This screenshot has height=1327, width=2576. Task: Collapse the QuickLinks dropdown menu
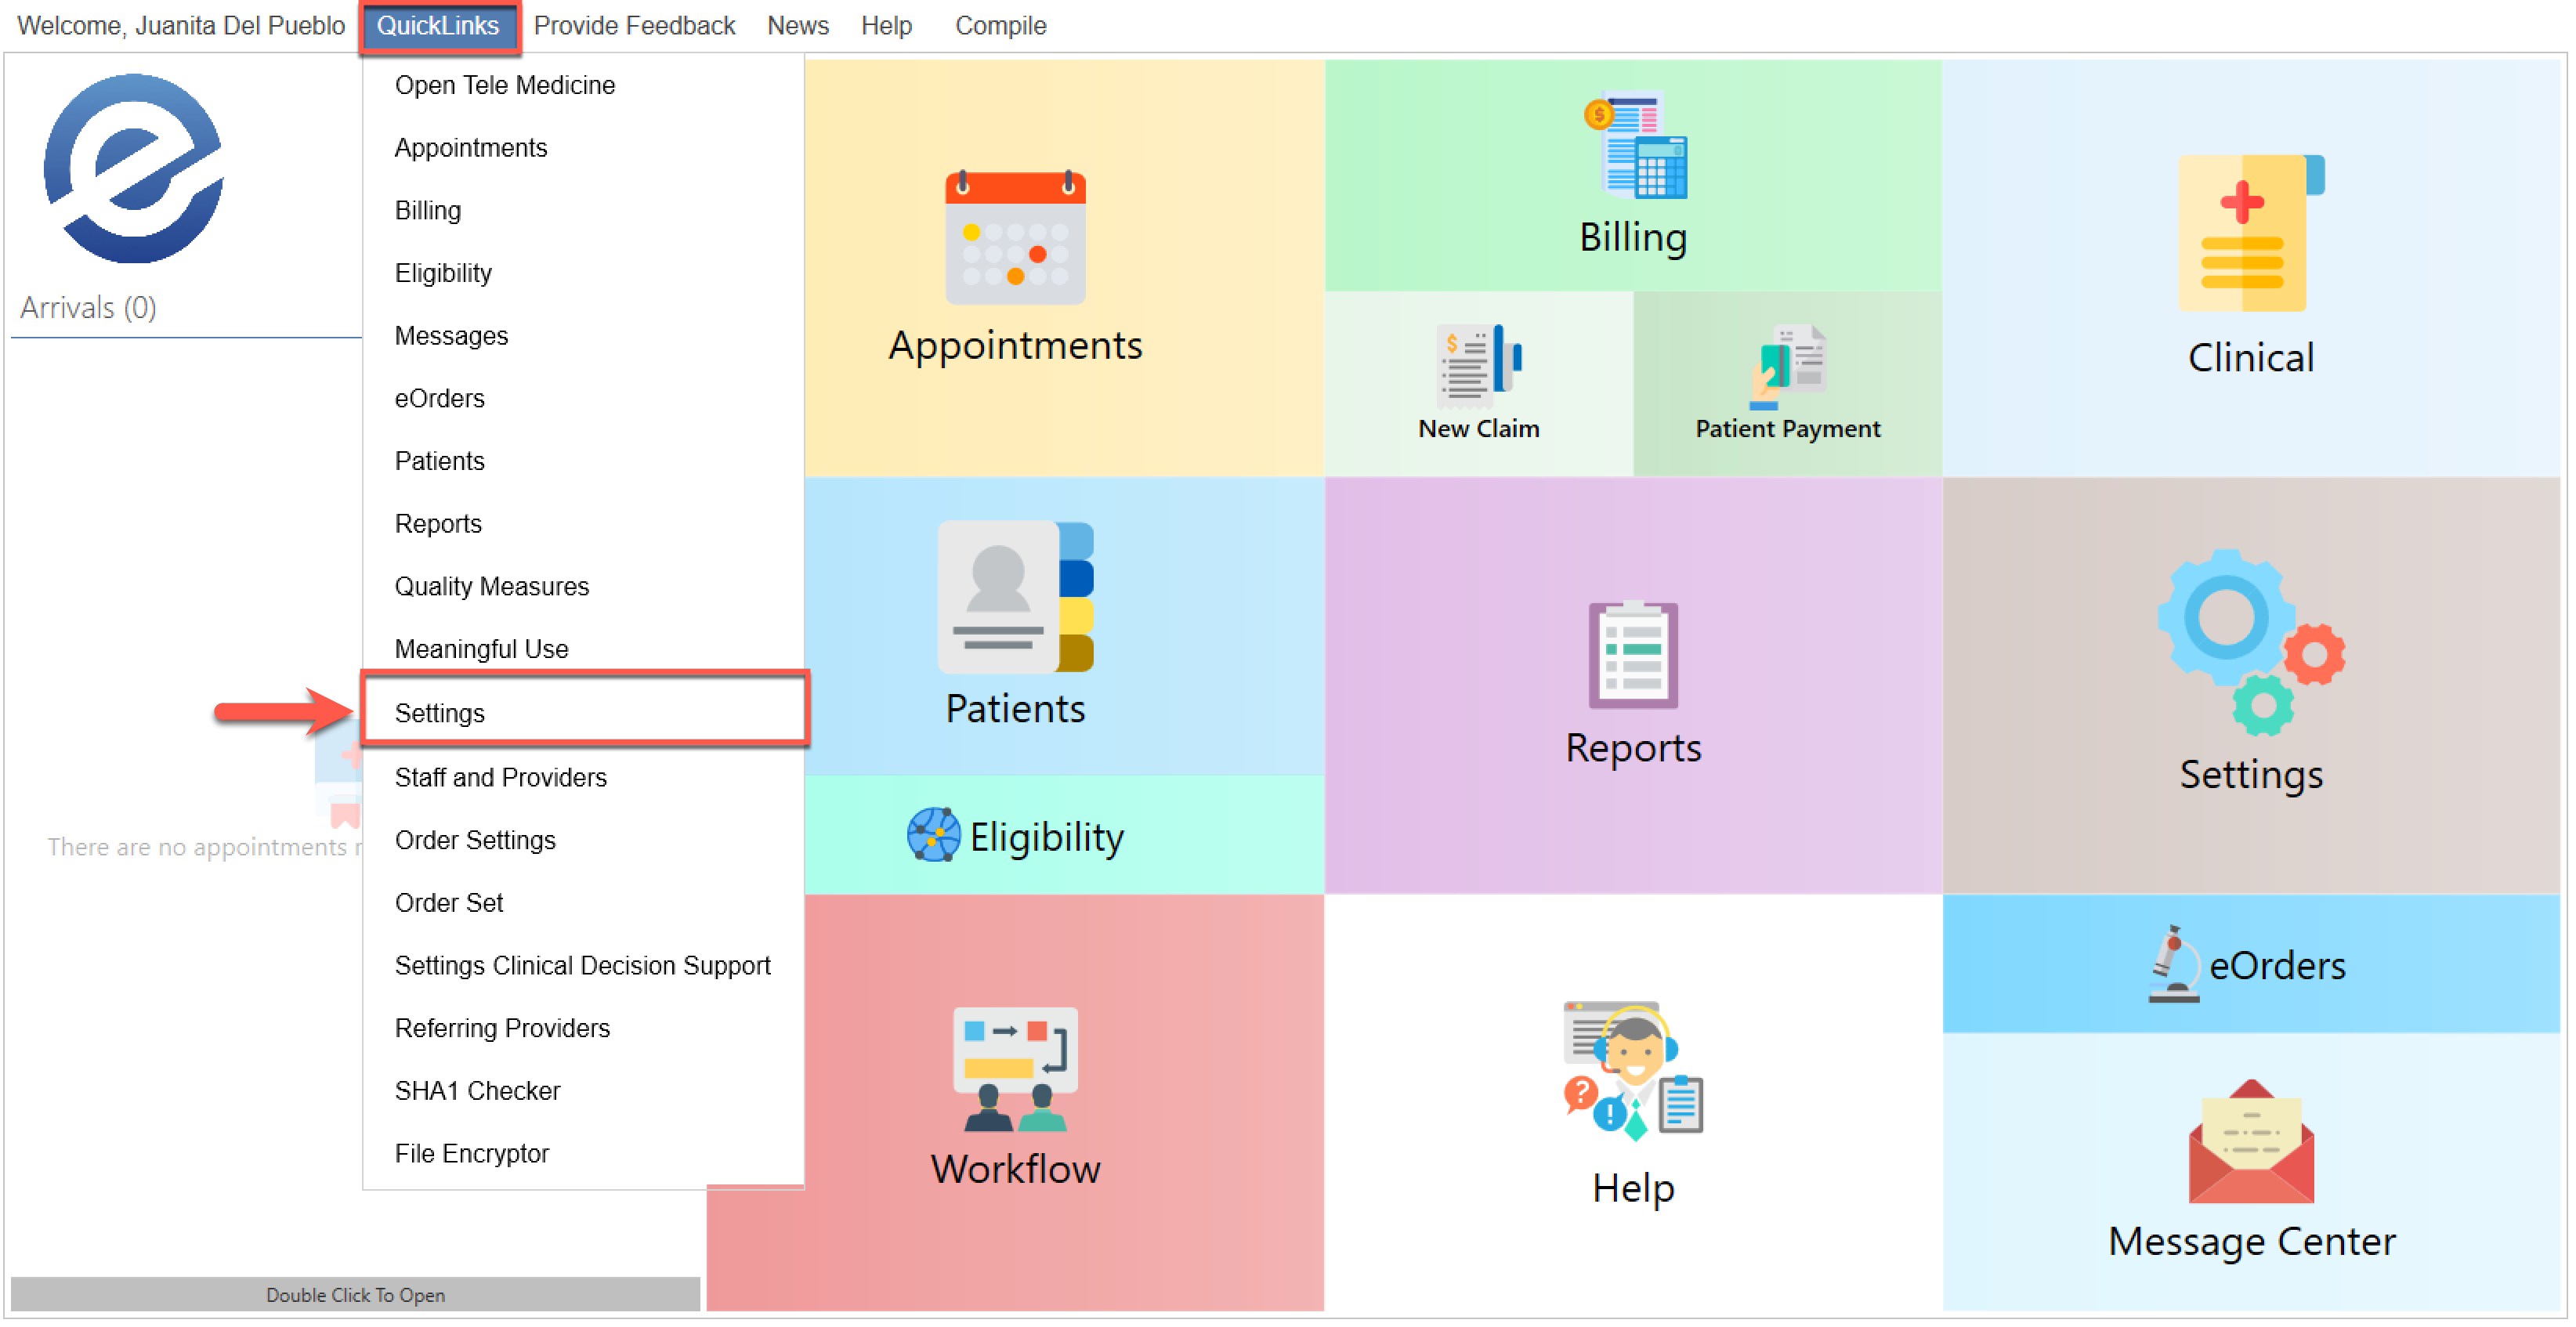[437, 26]
